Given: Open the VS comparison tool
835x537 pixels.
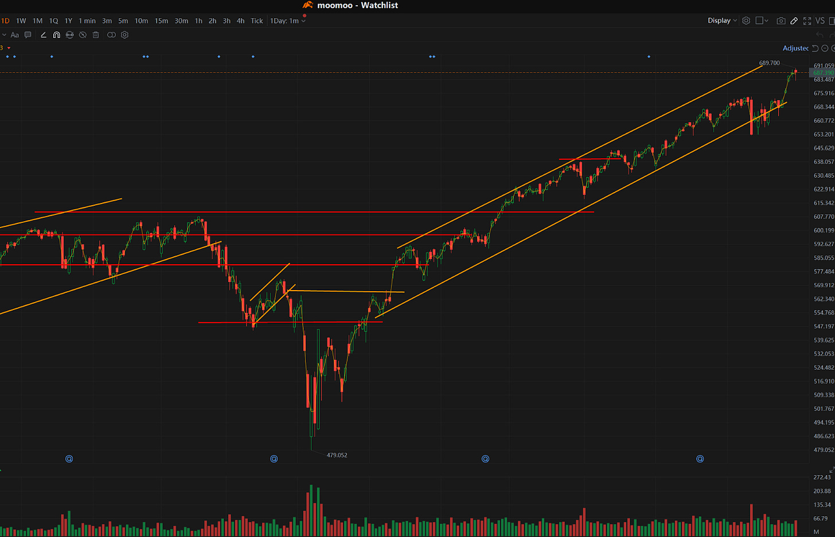Looking at the screenshot, I should (820, 21).
